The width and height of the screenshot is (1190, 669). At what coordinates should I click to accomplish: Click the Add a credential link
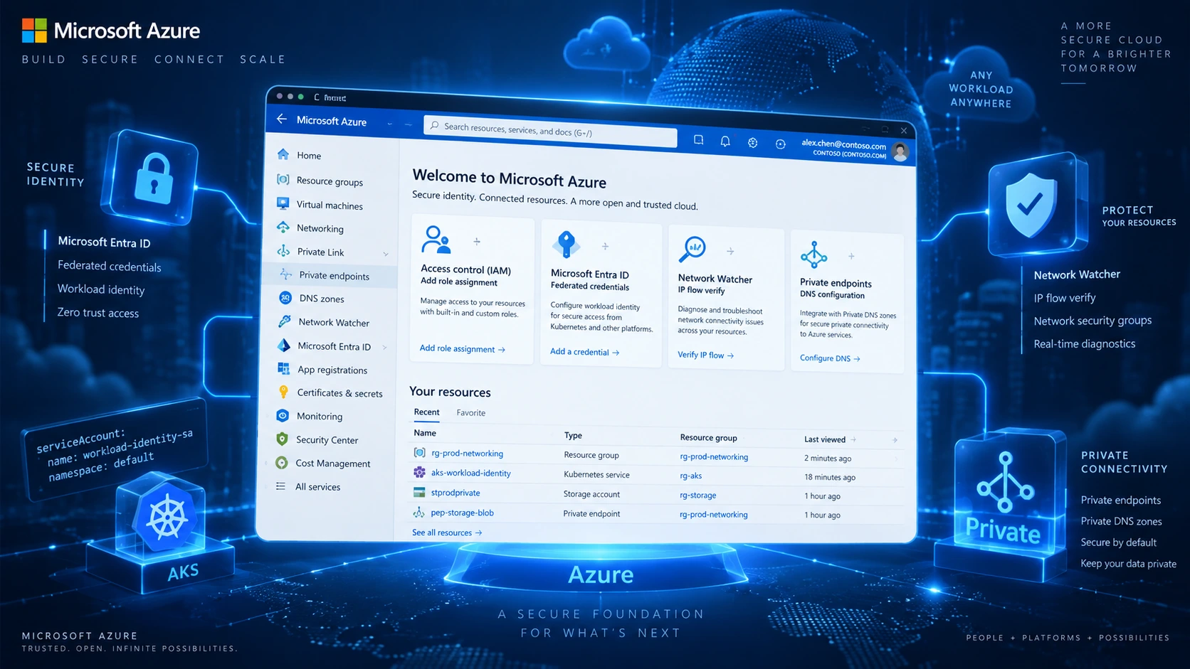pyautogui.click(x=585, y=352)
